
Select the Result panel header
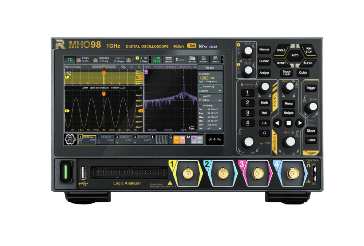pyautogui.click(x=210, y=68)
